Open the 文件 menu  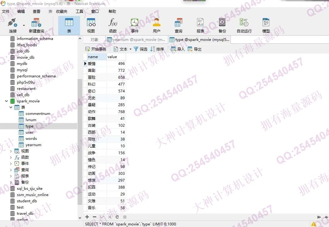pyautogui.click(x=6, y=11)
